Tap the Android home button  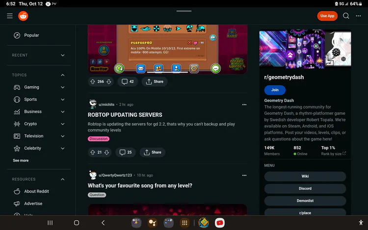tap(77, 223)
